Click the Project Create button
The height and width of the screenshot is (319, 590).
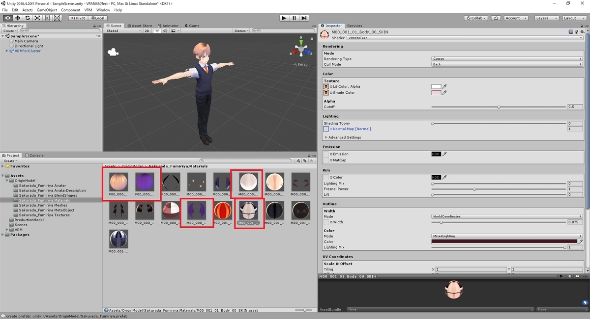[9, 160]
